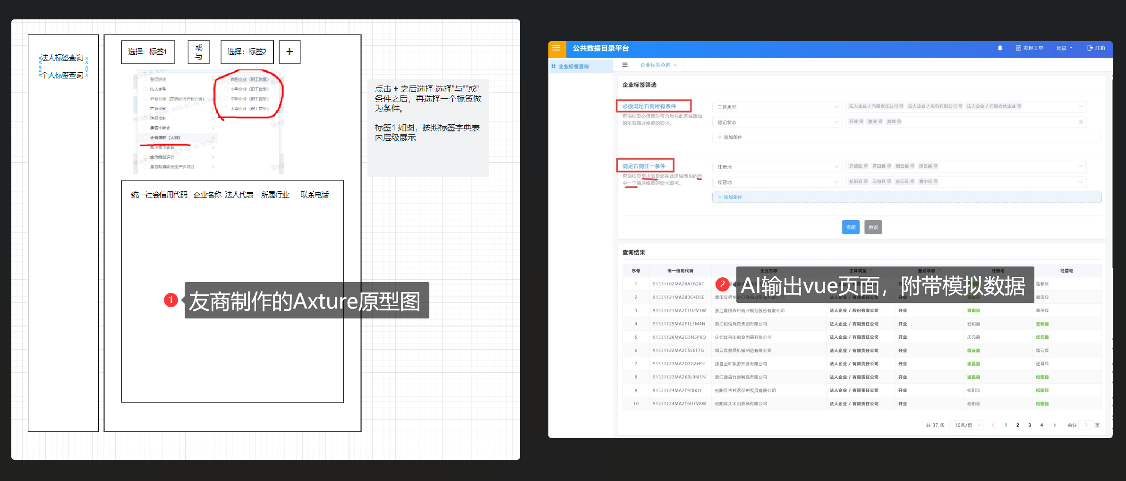The height and width of the screenshot is (481, 1126).
Task: Select 大型企业 radio option in prototype
Action: click(x=226, y=109)
